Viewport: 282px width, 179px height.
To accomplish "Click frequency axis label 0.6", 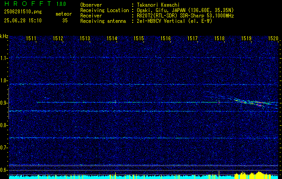I will tap(4, 170).
